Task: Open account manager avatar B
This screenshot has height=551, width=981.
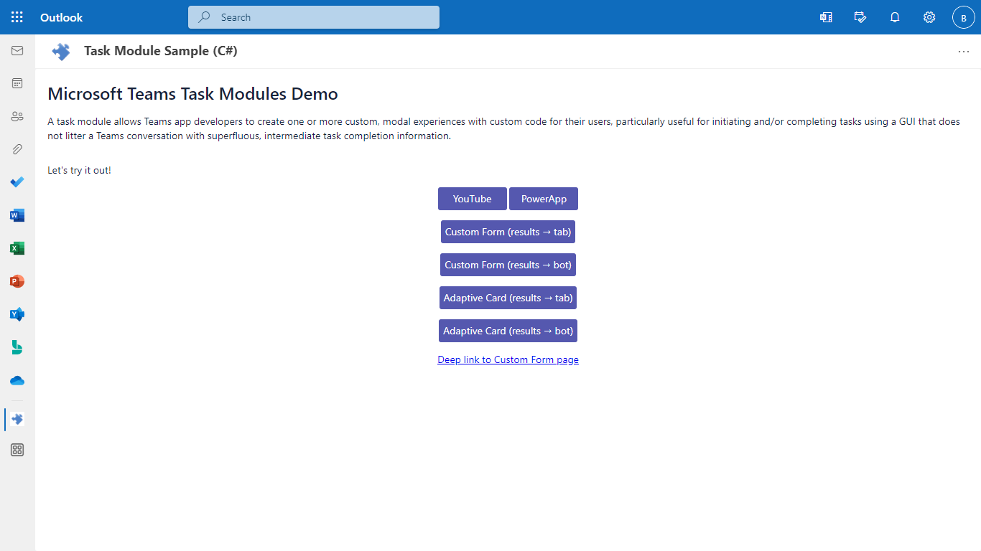Action: click(964, 17)
